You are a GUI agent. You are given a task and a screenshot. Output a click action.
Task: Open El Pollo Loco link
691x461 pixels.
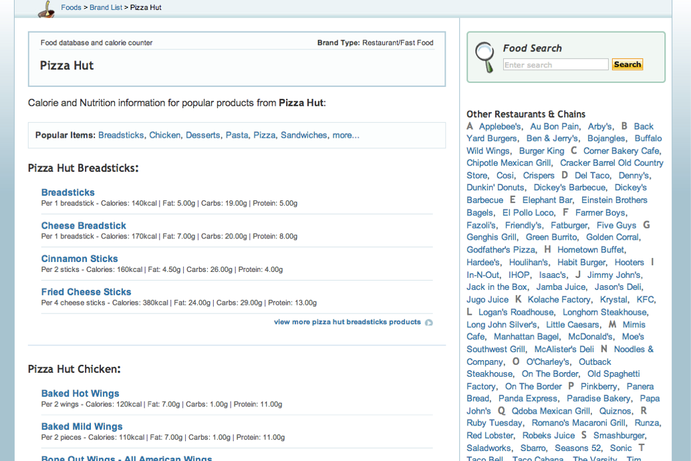528,212
